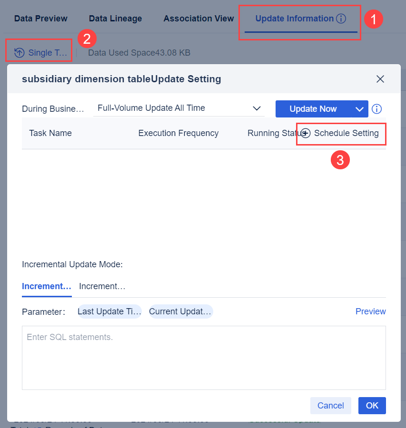Open the Data Lineage tab

tap(115, 19)
